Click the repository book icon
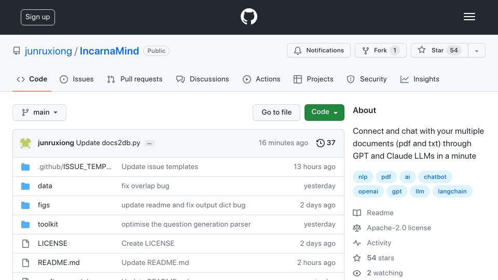 coord(17,51)
